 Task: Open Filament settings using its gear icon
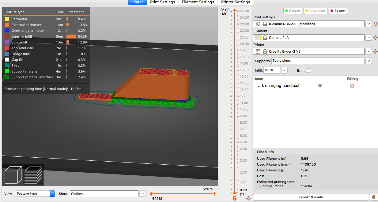coord(376,37)
